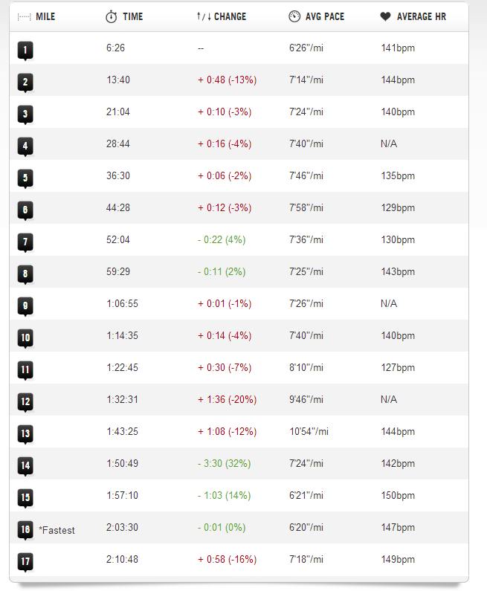487x591 pixels.
Task: Click the speedometer icon beside AVG PACE
Action: click(x=294, y=16)
